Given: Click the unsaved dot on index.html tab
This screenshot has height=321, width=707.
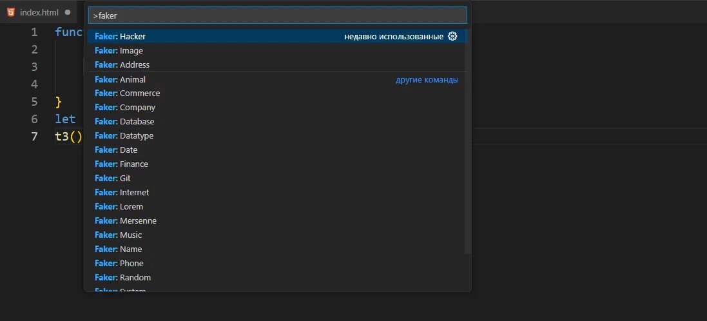Looking at the screenshot, I should (68, 13).
